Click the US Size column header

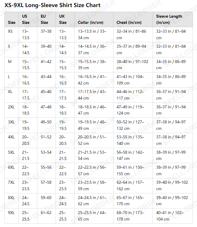26,19
